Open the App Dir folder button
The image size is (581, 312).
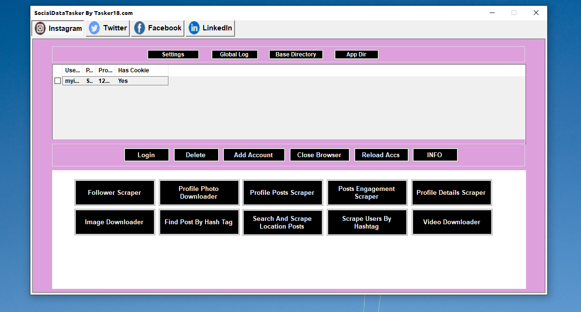(357, 54)
